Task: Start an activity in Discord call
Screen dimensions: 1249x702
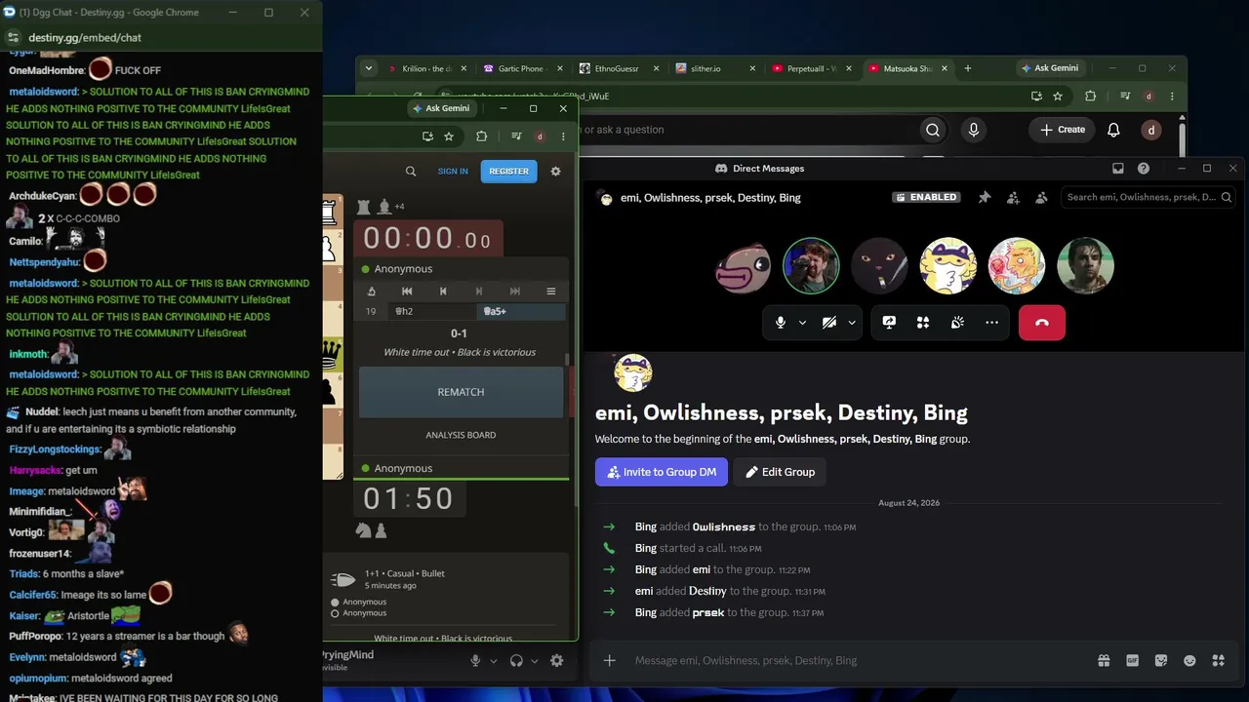Action: (923, 323)
